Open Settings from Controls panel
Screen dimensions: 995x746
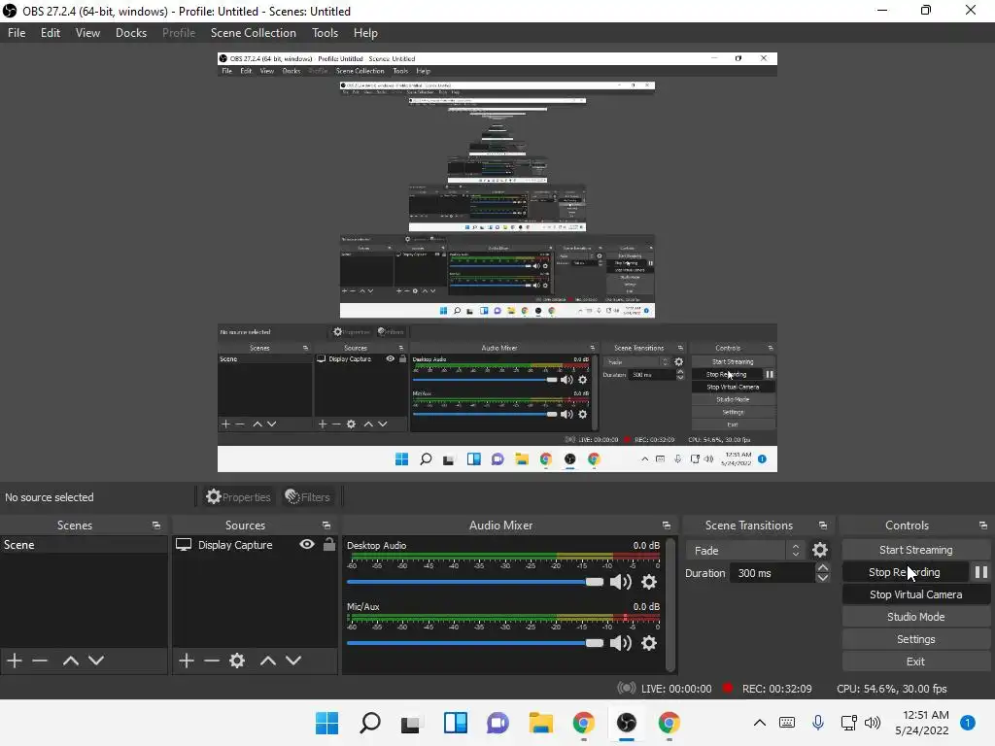[x=915, y=639]
